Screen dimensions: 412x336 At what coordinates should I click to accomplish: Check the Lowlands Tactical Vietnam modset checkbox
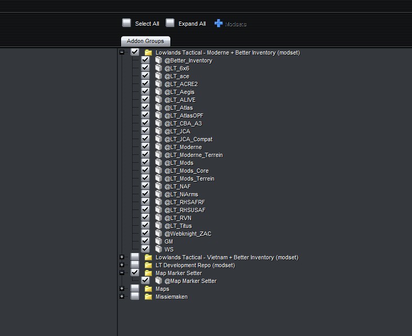tap(135, 257)
